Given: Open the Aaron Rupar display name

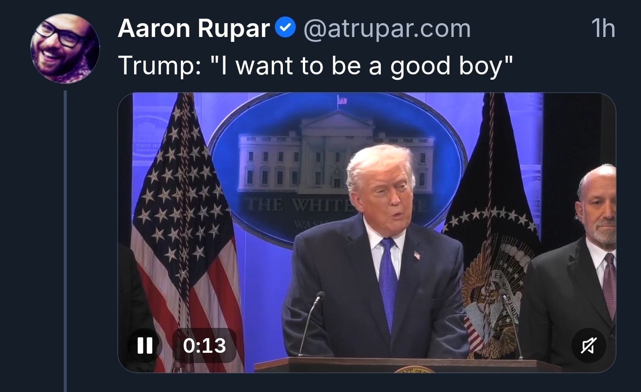Looking at the screenshot, I should 194,29.
